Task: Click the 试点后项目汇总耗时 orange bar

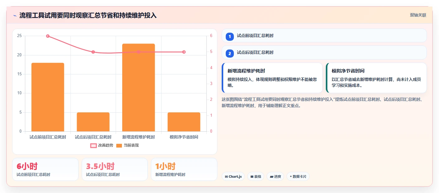Action: 93,122
